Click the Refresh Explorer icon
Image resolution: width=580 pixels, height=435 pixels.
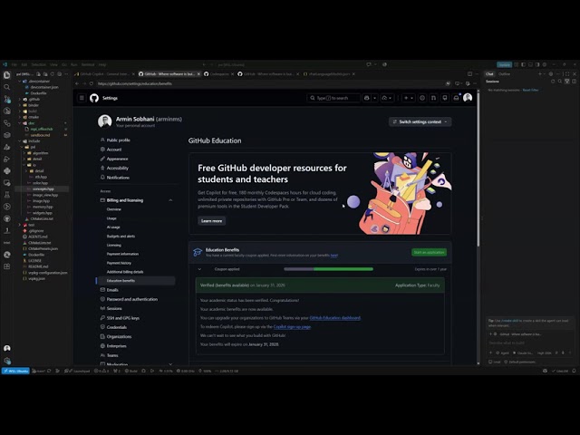tap(53, 74)
